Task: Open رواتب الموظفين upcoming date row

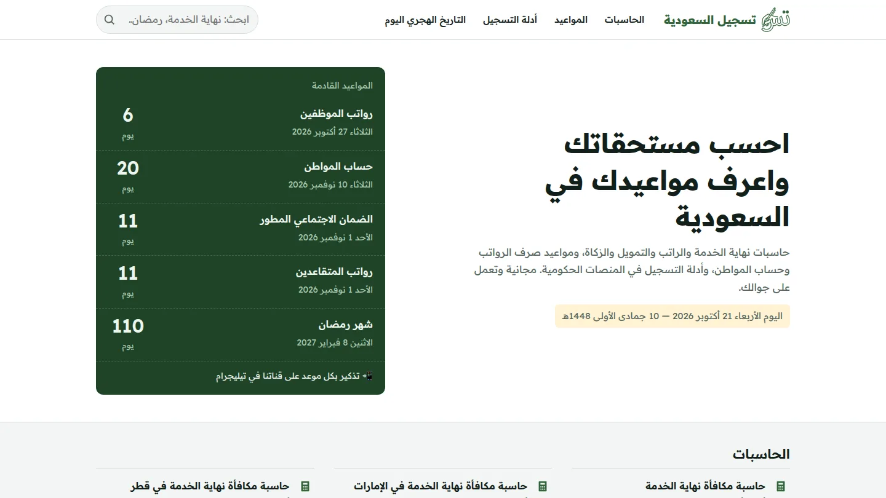Action: 241,124
